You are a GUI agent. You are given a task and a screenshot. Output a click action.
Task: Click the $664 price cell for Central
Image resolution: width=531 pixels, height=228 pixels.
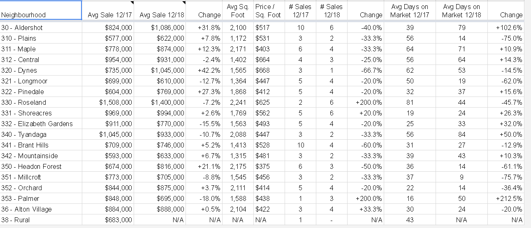pos(268,60)
